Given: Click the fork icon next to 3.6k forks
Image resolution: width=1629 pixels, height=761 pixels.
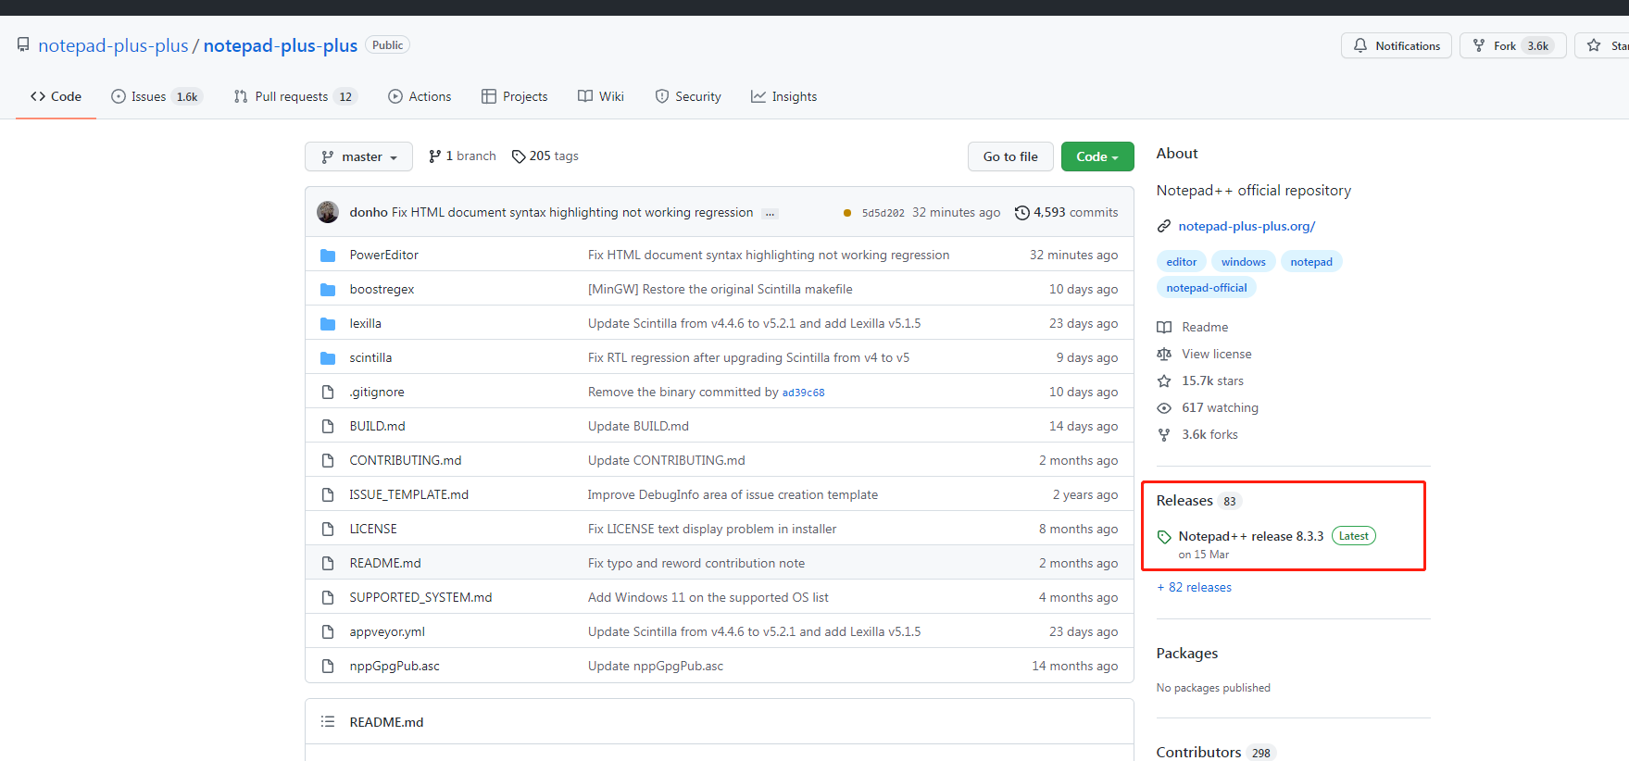Looking at the screenshot, I should [1164, 434].
